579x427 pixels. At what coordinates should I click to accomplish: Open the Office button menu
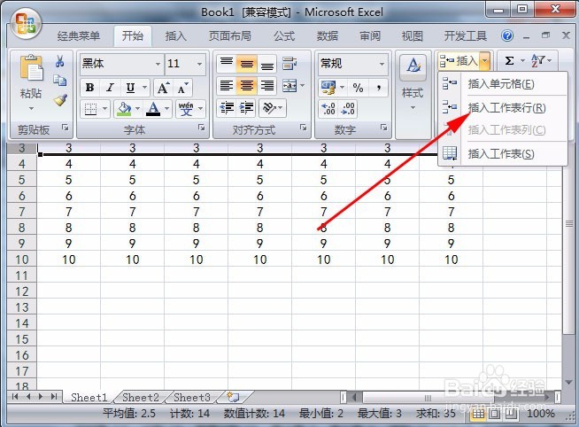click(x=25, y=24)
